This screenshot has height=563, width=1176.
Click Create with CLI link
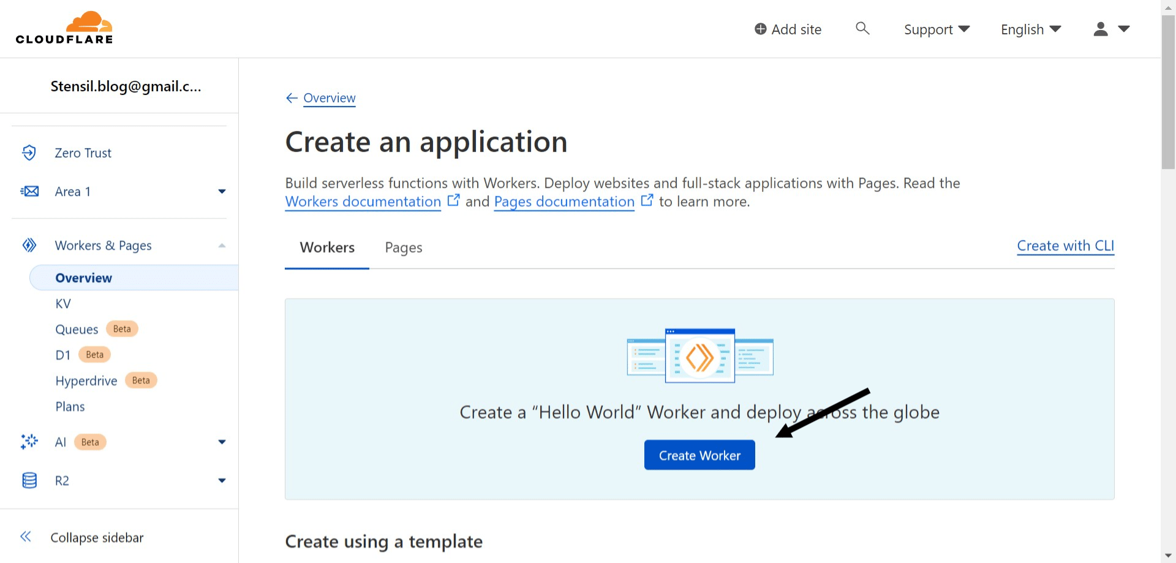pyautogui.click(x=1065, y=245)
